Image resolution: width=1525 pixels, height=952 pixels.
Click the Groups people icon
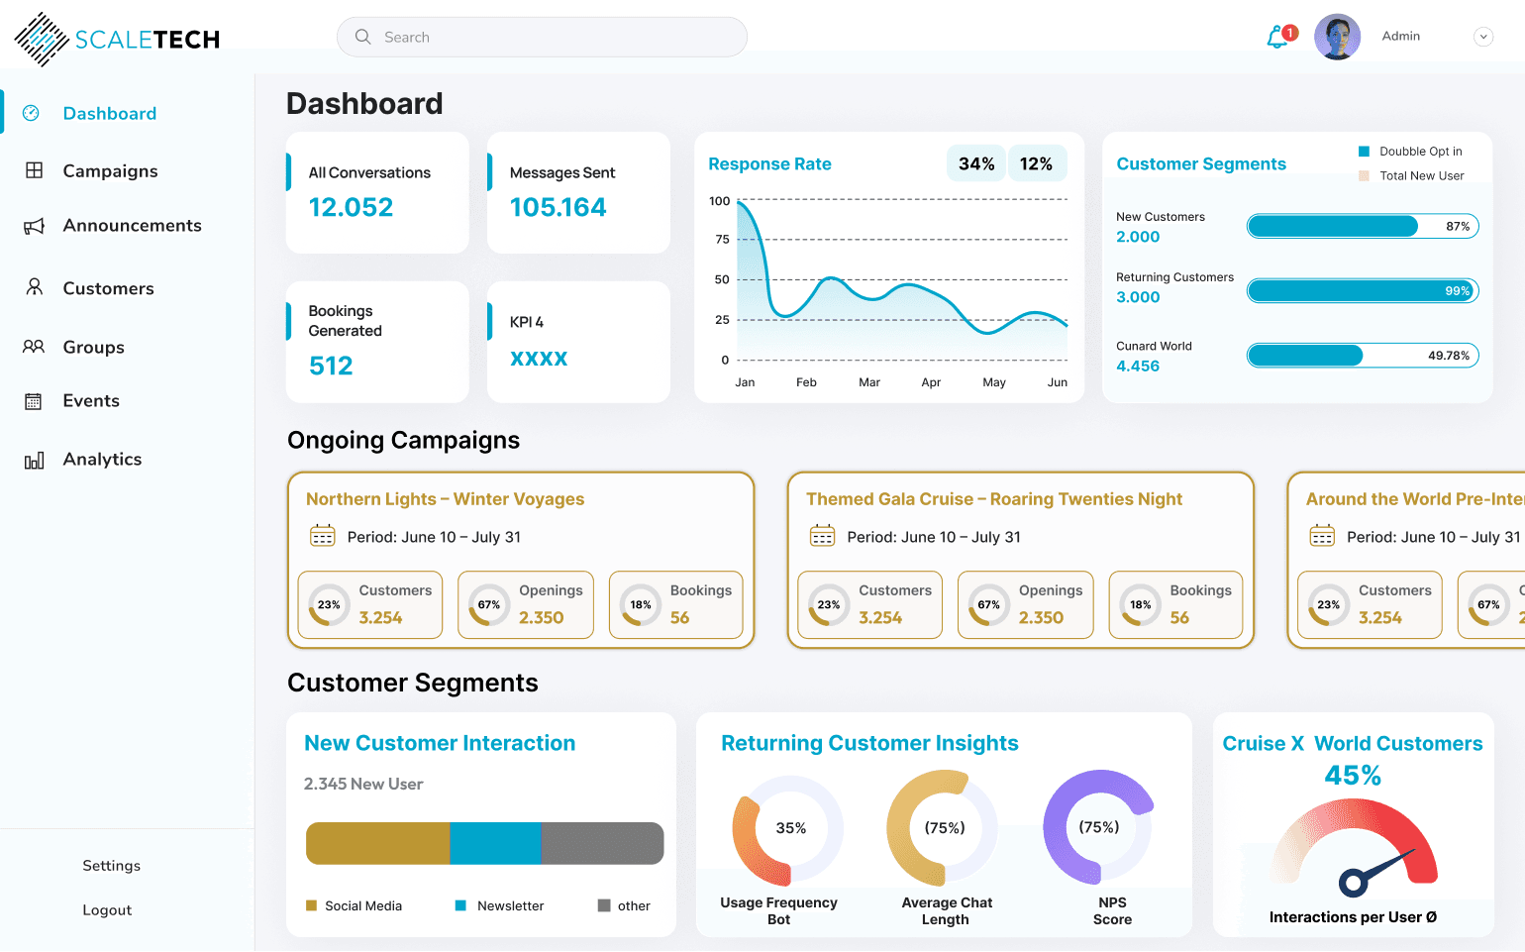34,347
